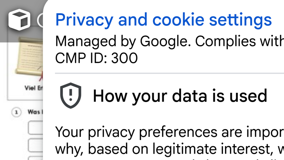
Task: Click the partially hidden circle icon beside the cube
Action: pos(40,20)
